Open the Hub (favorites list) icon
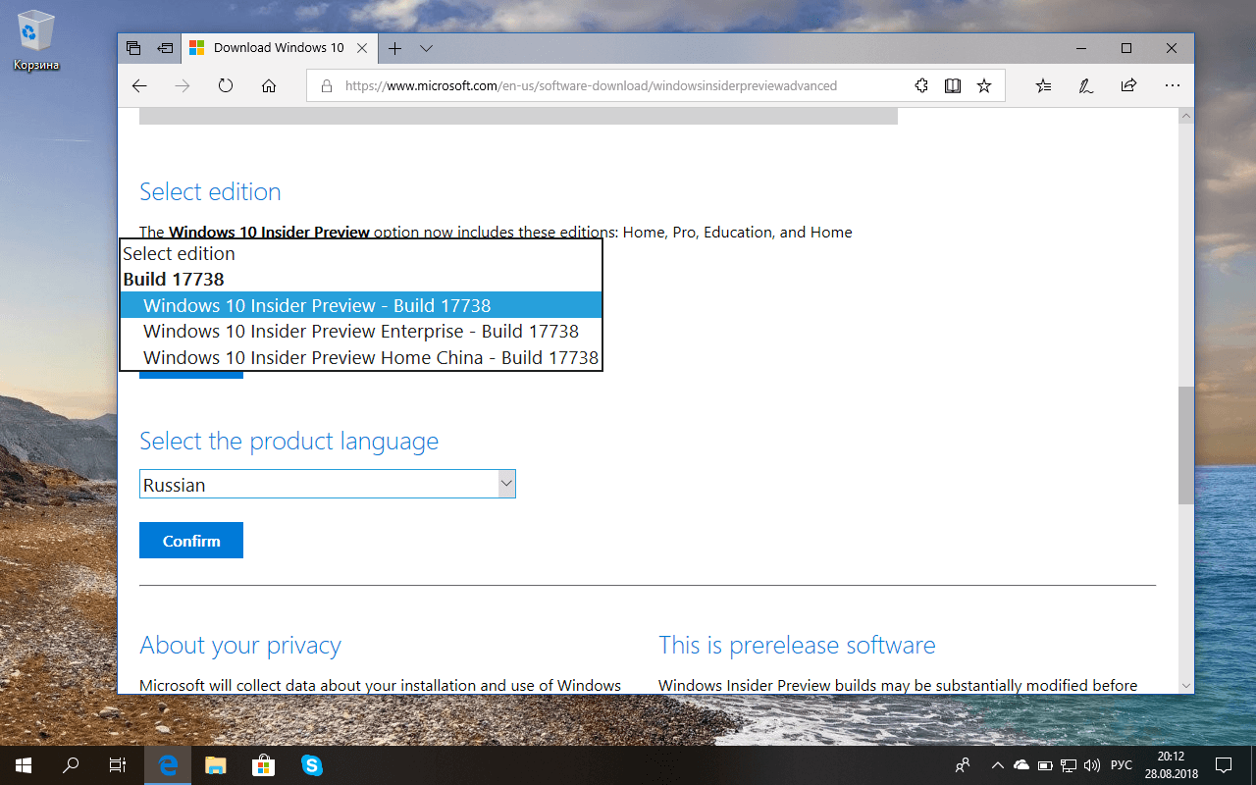This screenshot has width=1256, height=785. point(1043,85)
